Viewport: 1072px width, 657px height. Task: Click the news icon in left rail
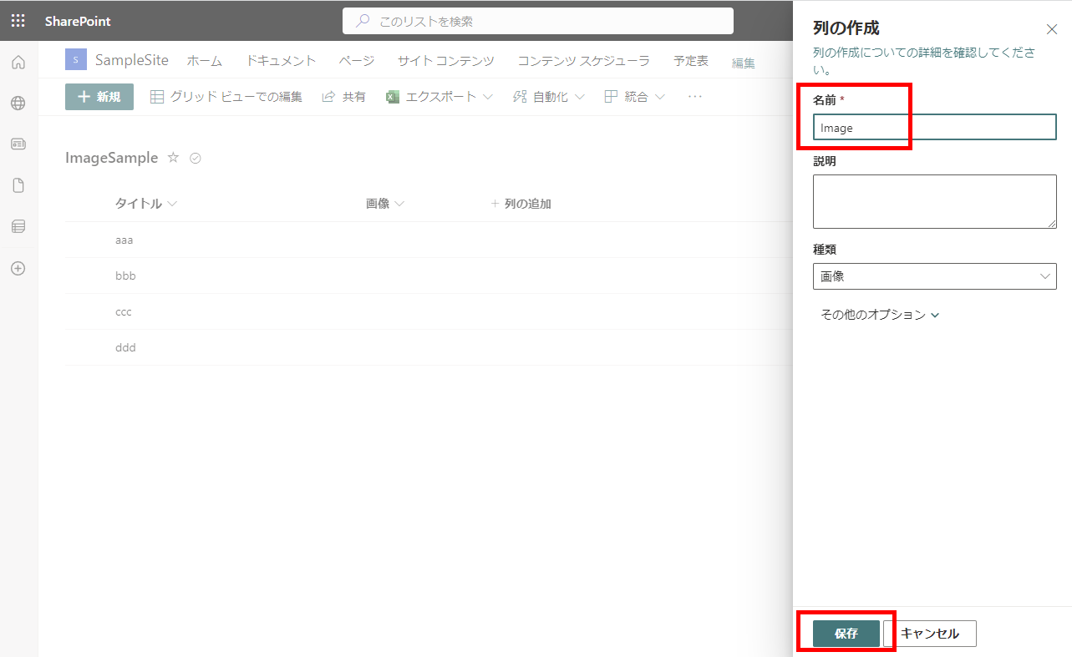tap(18, 144)
